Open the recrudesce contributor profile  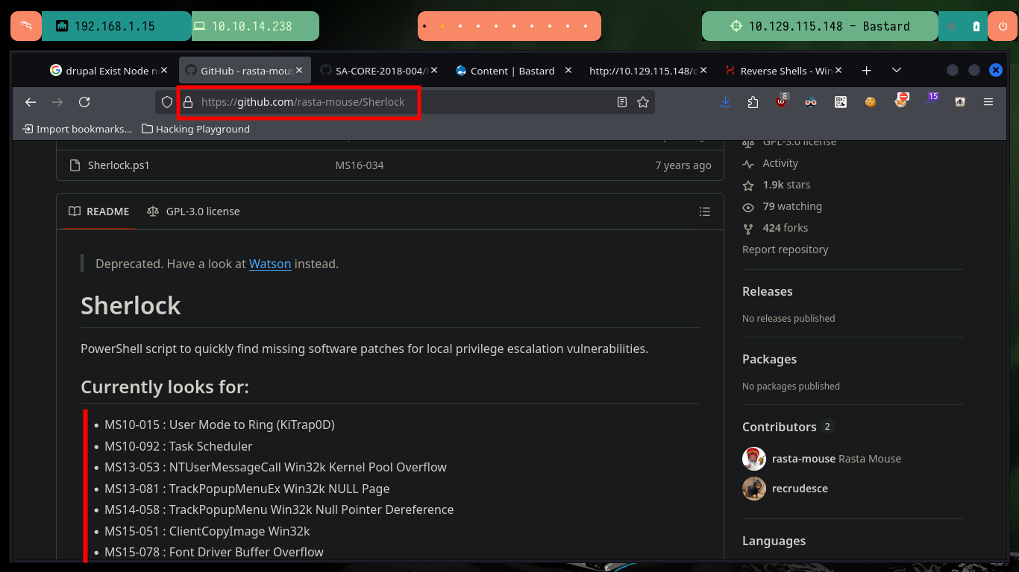[800, 489]
